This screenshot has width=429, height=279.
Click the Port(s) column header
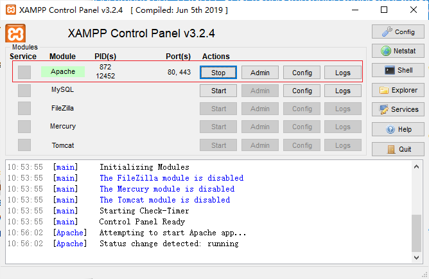pos(178,57)
